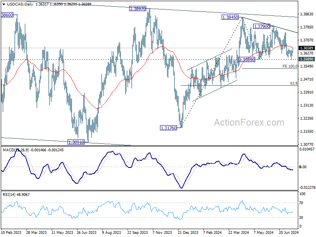
Task: Click the 7 Nov 2023 date marker
Action: click(162, 232)
